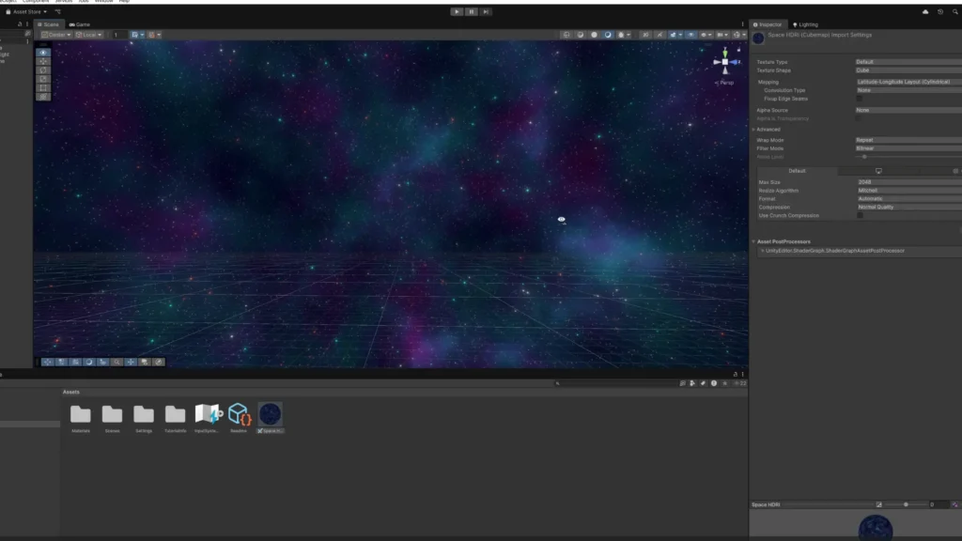Adjust the Space HDRI preview mip slider
962x541 pixels.
tap(907, 504)
